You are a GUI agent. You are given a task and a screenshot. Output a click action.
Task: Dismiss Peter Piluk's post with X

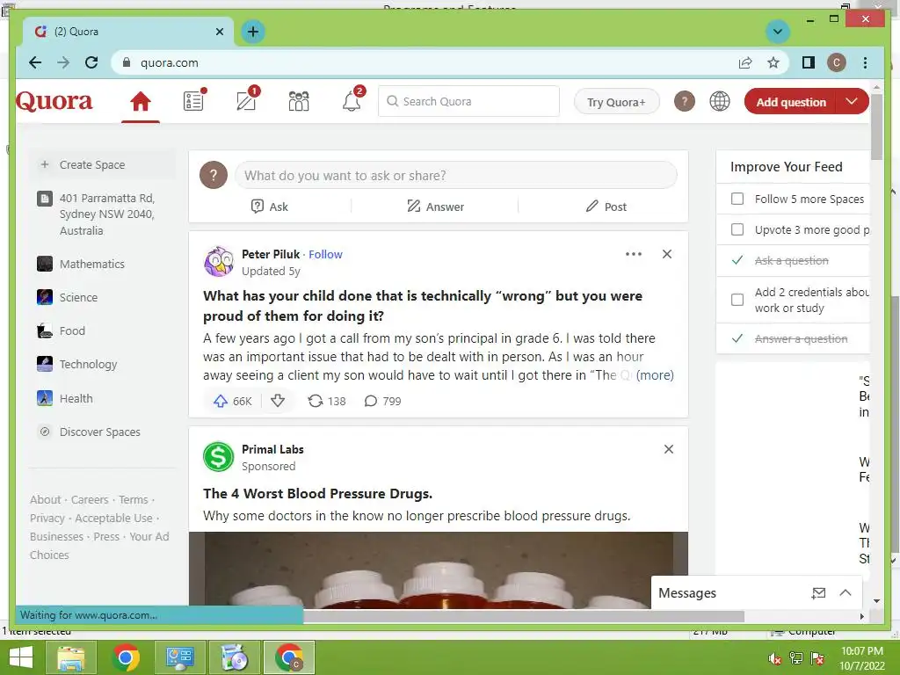[x=667, y=254]
